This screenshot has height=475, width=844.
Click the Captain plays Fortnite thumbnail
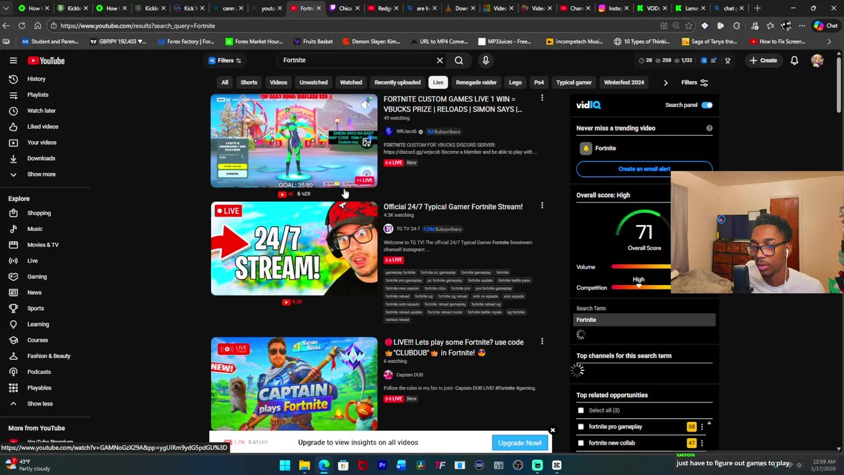coord(294,384)
